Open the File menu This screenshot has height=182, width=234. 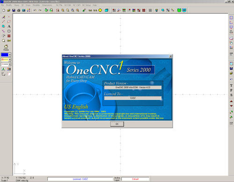[2, 5]
